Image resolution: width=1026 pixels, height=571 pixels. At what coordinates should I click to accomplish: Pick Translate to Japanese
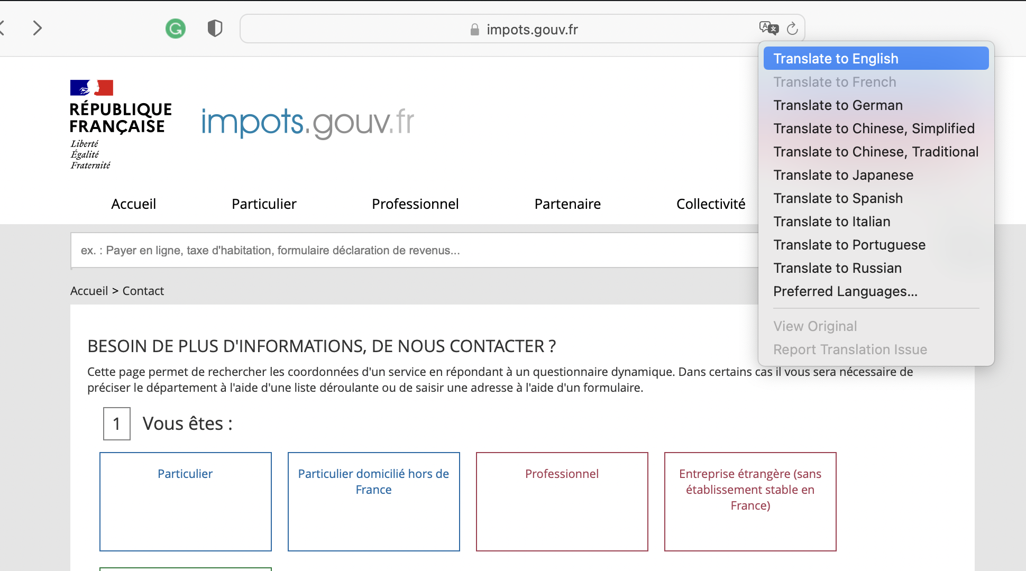(x=843, y=175)
